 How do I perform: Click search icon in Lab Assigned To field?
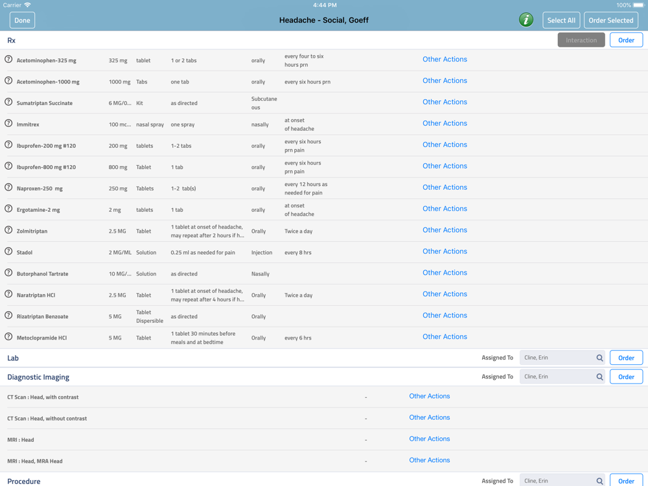coord(599,358)
